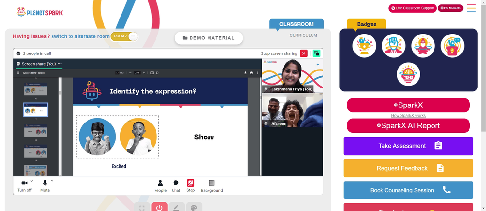Screen dimensions: 486x211
Task: Open the top-right hamburger menu
Action: pyautogui.click(x=471, y=8)
